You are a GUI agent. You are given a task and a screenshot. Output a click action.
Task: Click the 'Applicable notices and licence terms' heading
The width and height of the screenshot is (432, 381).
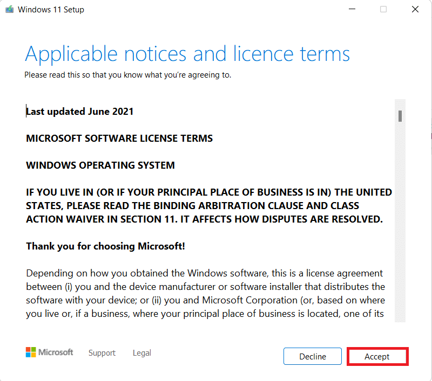point(187,54)
